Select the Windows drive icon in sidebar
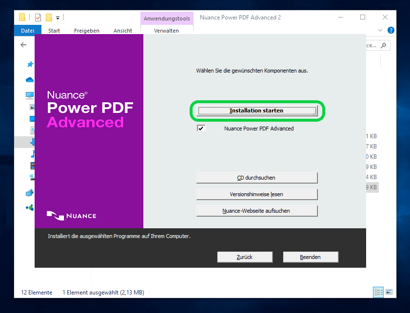 (x=32, y=177)
